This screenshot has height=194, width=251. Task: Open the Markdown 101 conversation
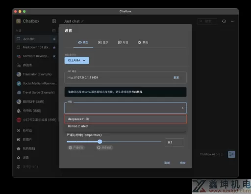coord(36,48)
